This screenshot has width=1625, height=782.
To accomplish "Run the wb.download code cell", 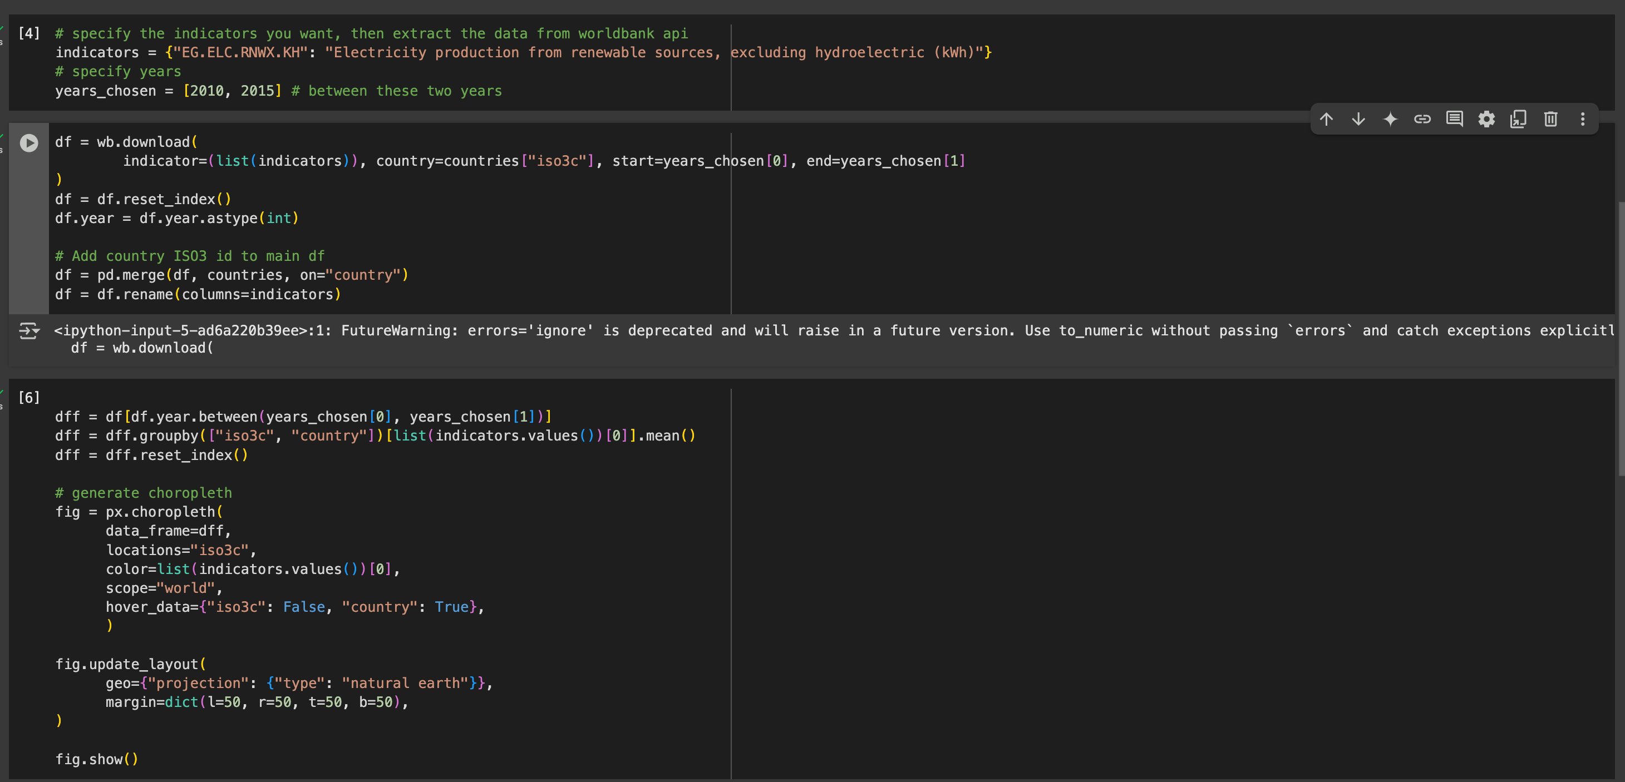I will click(29, 143).
